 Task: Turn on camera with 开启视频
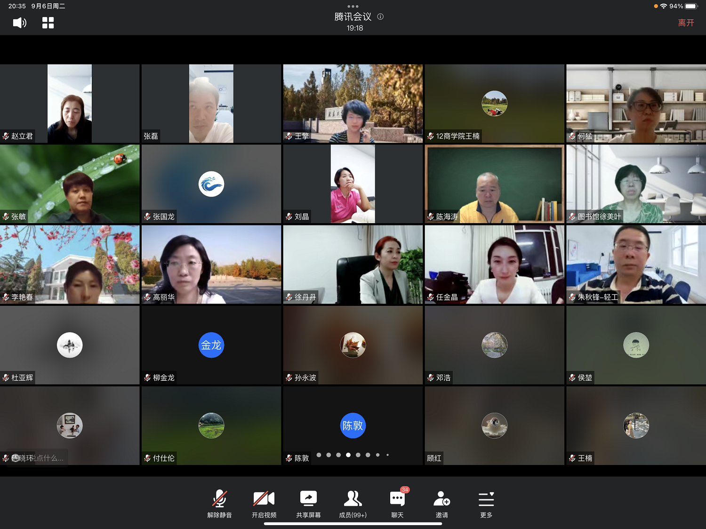[x=264, y=504]
